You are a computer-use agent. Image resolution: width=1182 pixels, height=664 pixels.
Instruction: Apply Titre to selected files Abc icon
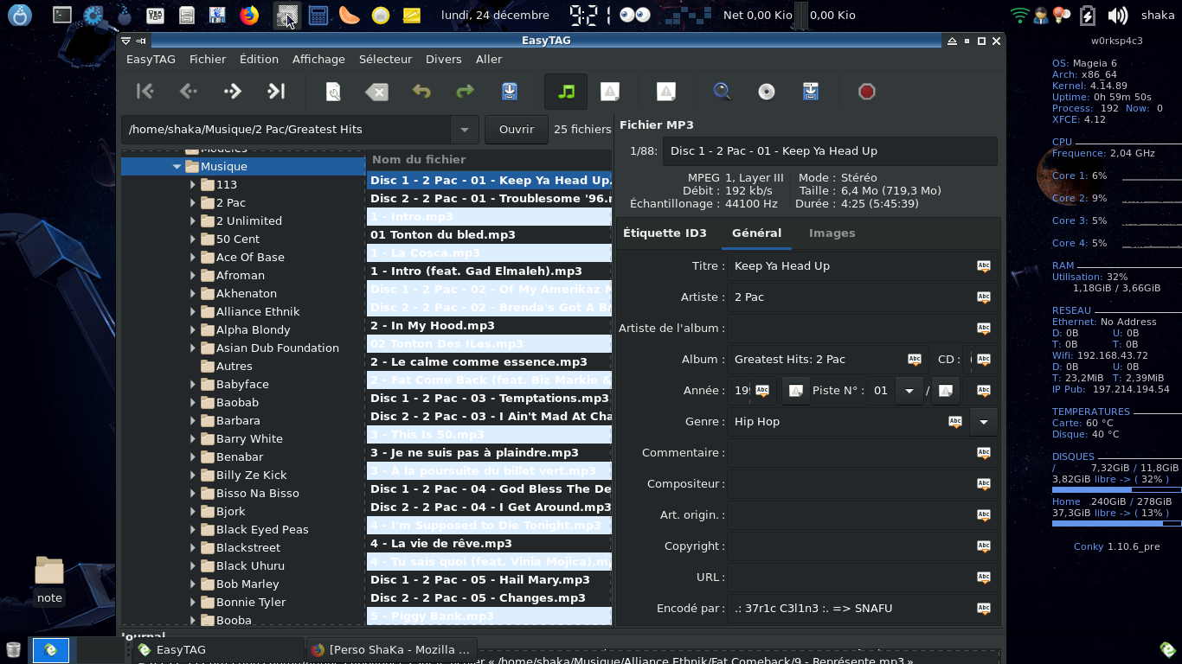click(983, 265)
